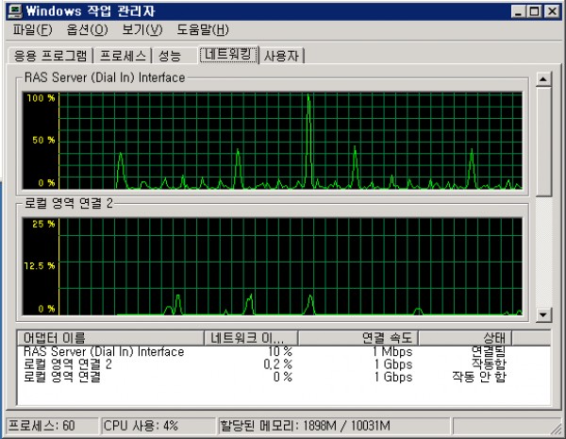Switch to the 프로세스 tab

pyautogui.click(x=123, y=56)
